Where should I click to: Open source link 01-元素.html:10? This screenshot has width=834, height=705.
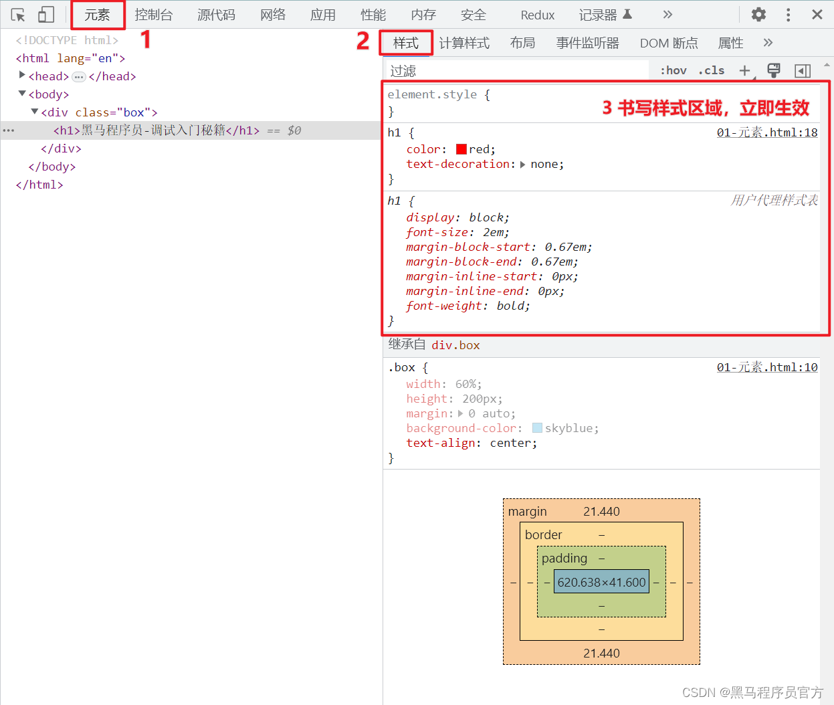tap(767, 367)
